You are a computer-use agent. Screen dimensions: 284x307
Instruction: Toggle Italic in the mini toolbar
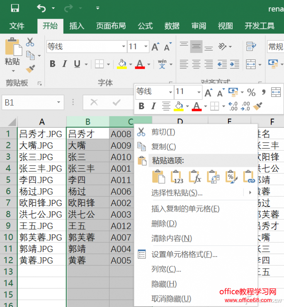pyautogui.click(x=153, y=106)
